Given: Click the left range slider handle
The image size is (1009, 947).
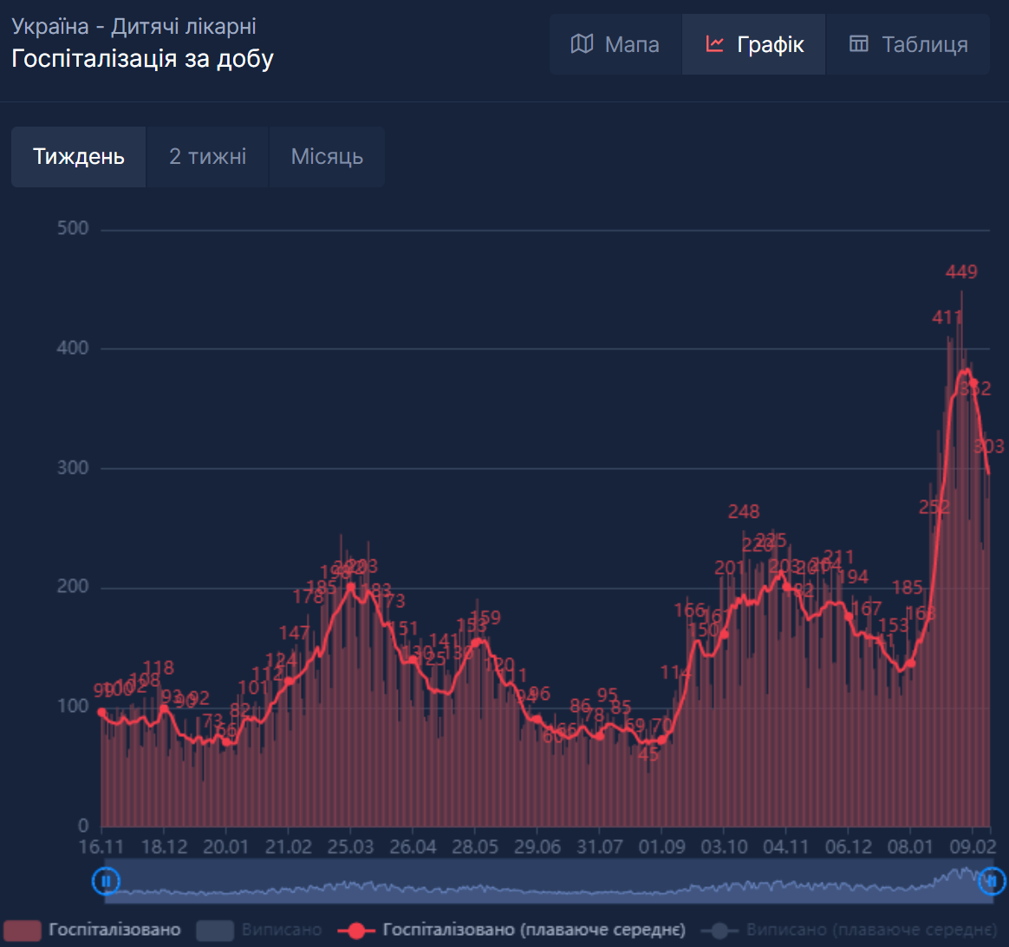Looking at the screenshot, I should click(106, 882).
